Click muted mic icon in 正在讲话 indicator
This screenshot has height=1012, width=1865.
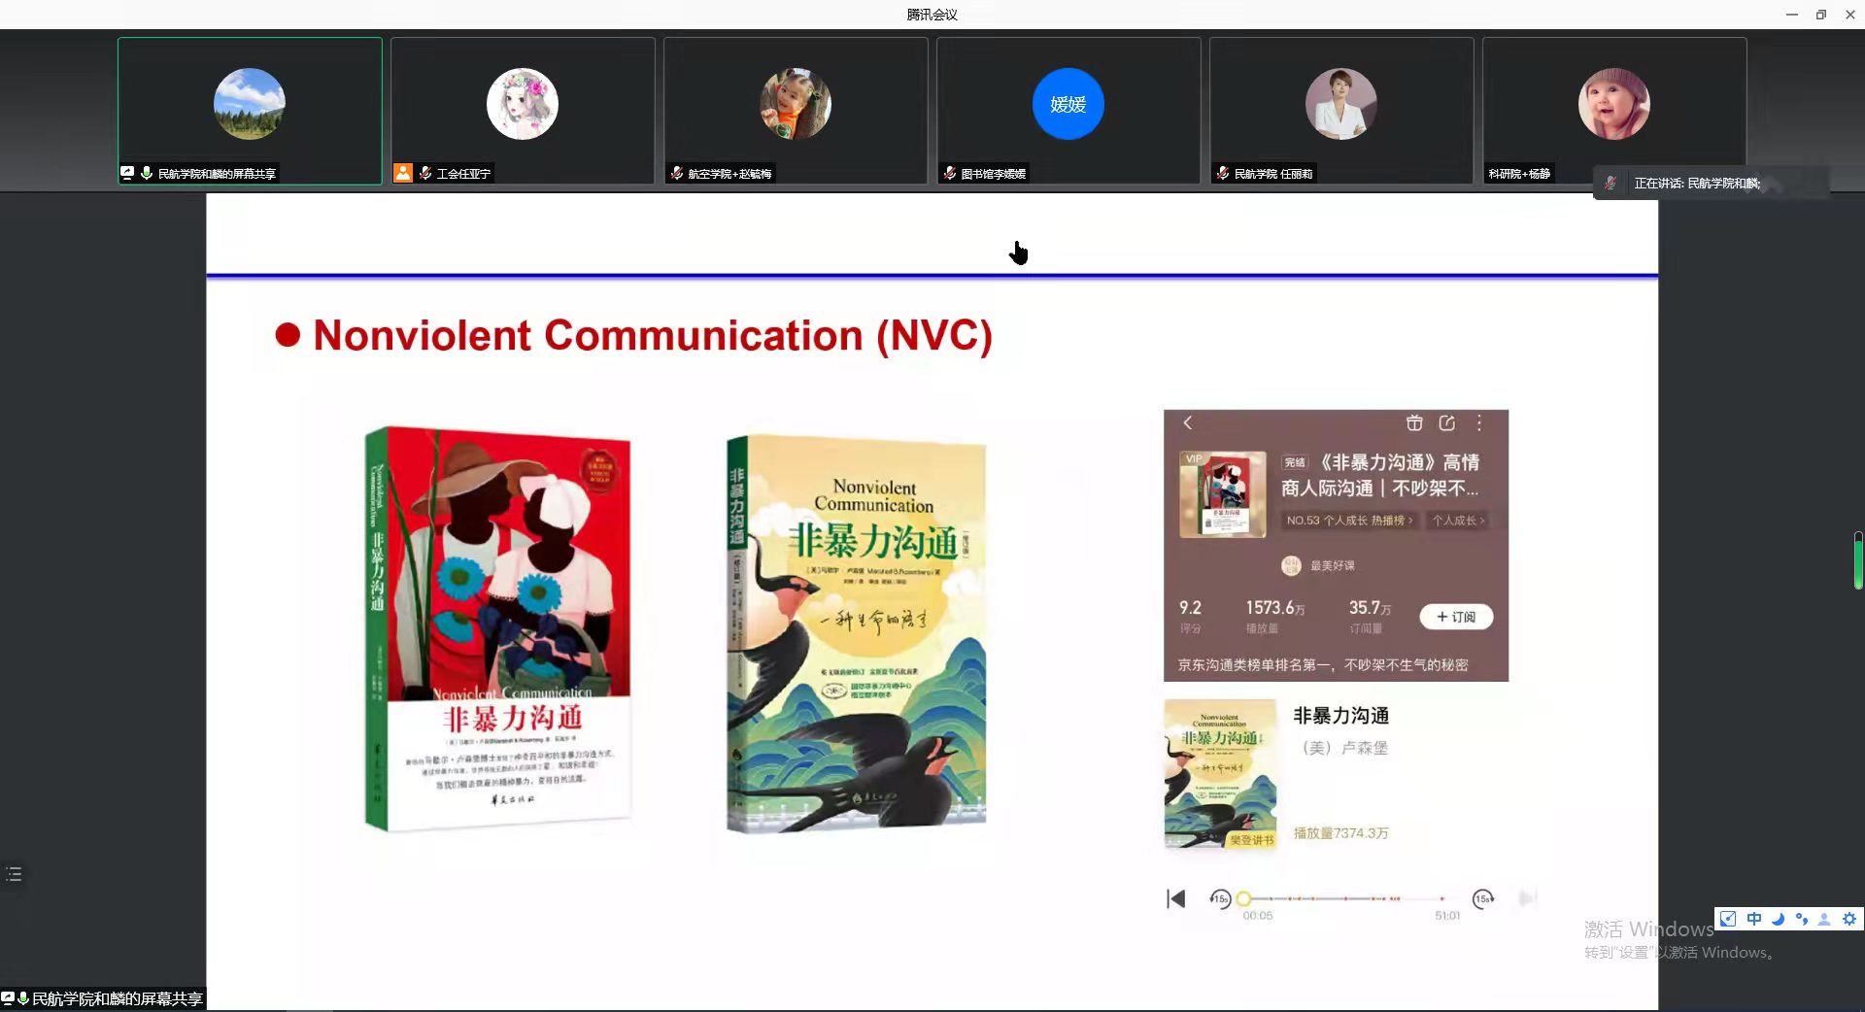point(1611,183)
